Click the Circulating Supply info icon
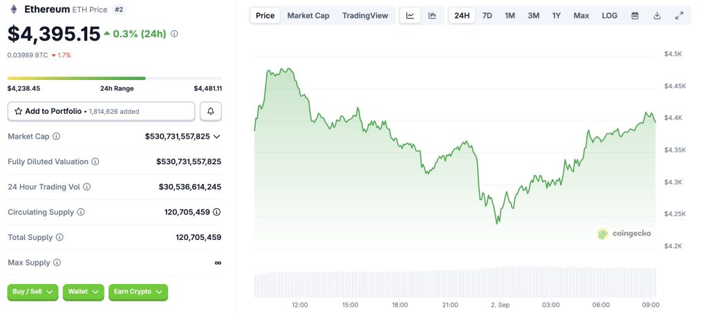The height and width of the screenshot is (313, 708). [81, 212]
